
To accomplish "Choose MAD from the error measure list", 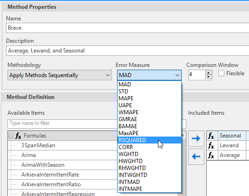I will pyautogui.click(x=149, y=84).
